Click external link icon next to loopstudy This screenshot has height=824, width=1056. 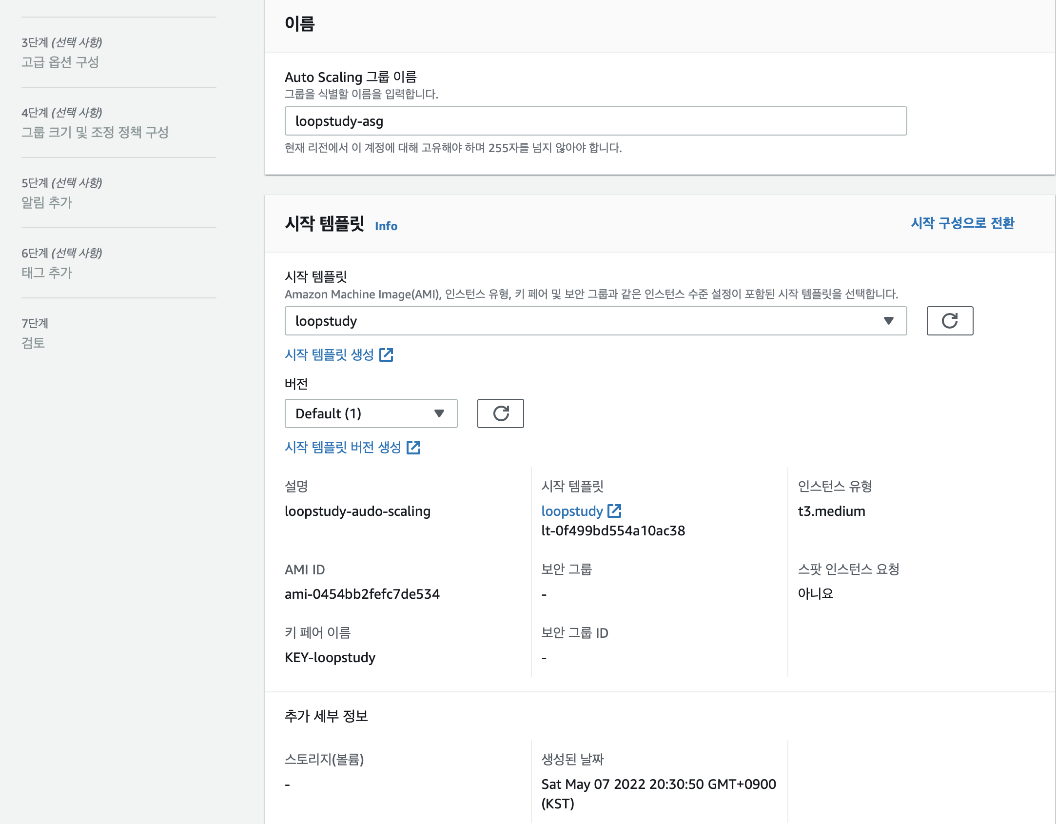(614, 511)
